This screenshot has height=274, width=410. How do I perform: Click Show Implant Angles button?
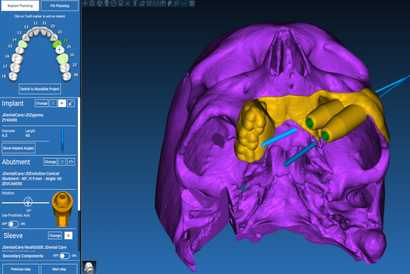pyautogui.click(x=19, y=148)
